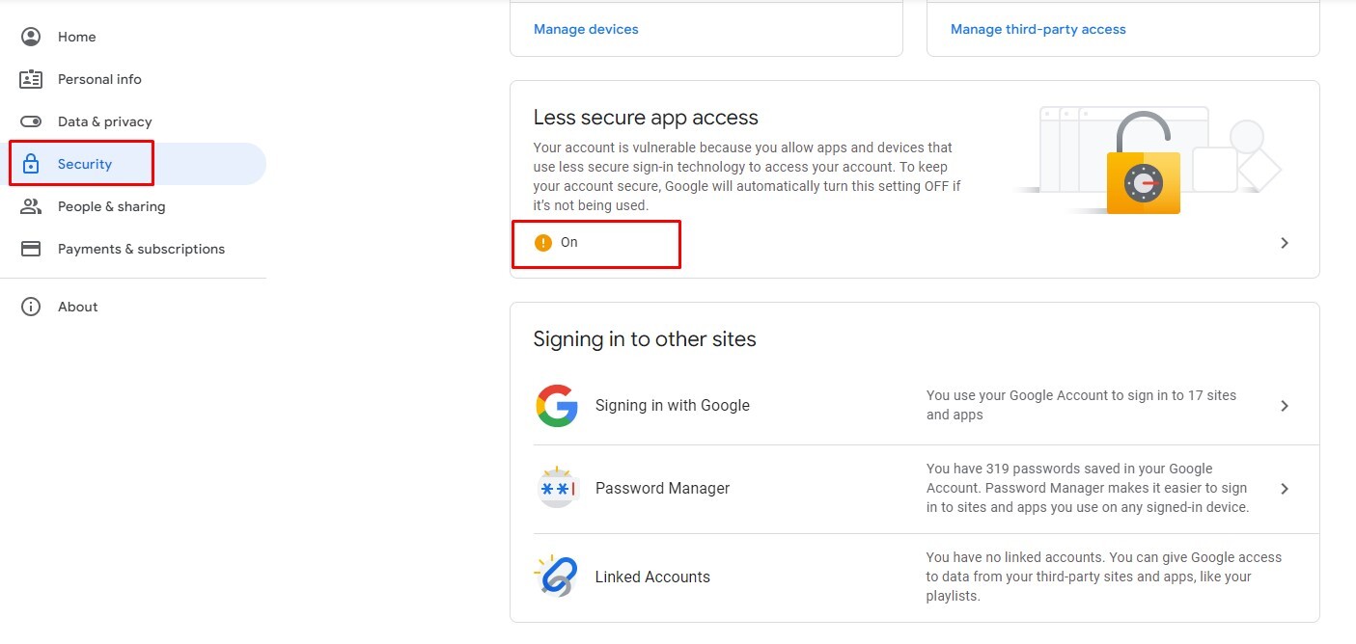The image size is (1356, 644).
Task: Click the Password Manager asterisk icon
Action: [557, 489]
